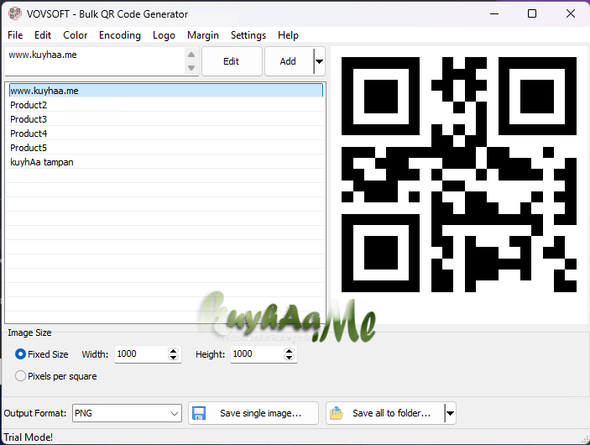Open the Settings menu

[248, 35]
